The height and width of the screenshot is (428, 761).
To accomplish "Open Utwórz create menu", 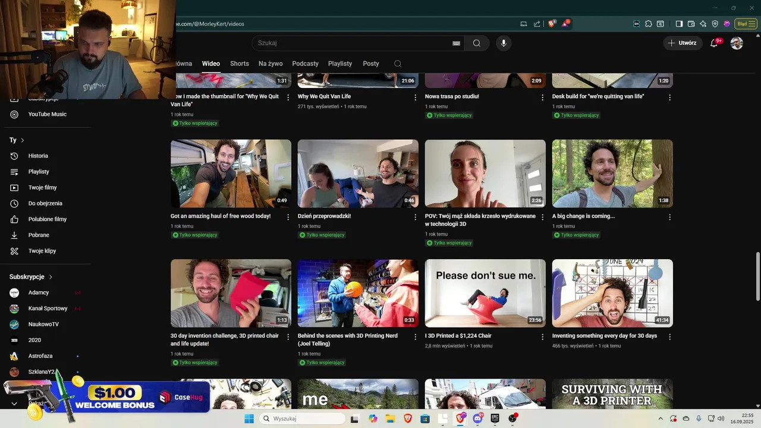I will tap(683, 43).
